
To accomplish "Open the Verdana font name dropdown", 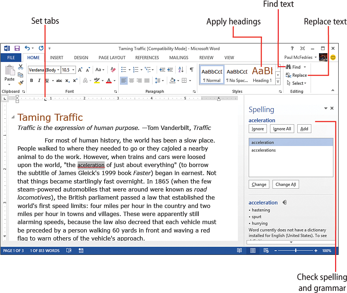I will point(58,70).
